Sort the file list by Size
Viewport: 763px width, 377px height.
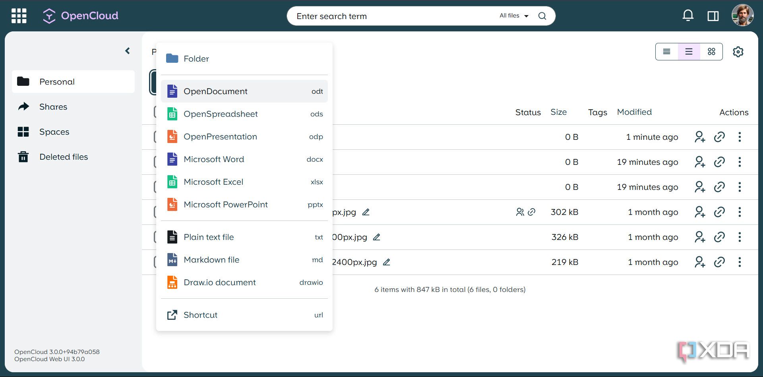point(558,112)
